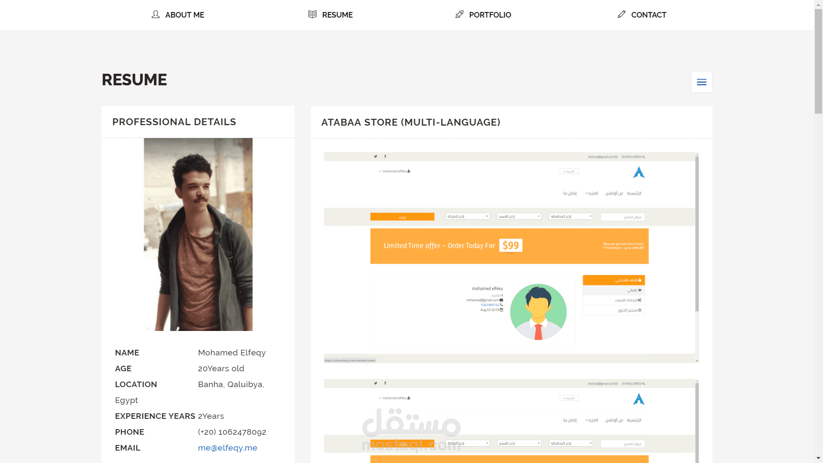Go to the PORTFOLIO navigation item
823x463 pixels.
tap(490, 15)
